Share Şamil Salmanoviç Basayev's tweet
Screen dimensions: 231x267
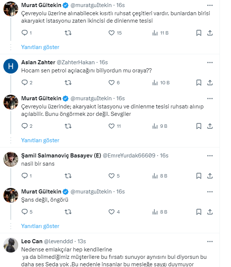[x=210, y=176]
